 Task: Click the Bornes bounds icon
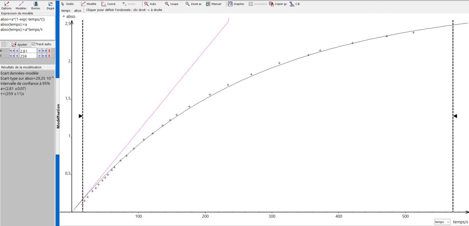(36, 5)
